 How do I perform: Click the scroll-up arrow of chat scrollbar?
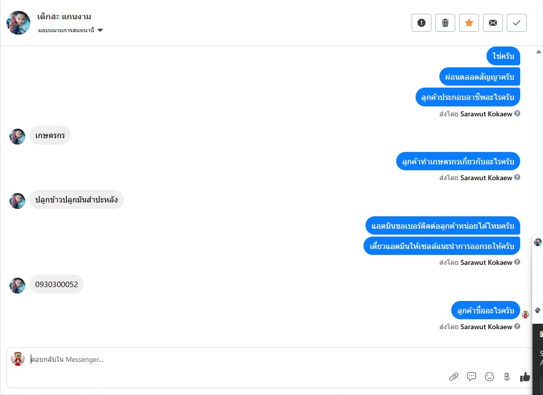click(539, 52)
